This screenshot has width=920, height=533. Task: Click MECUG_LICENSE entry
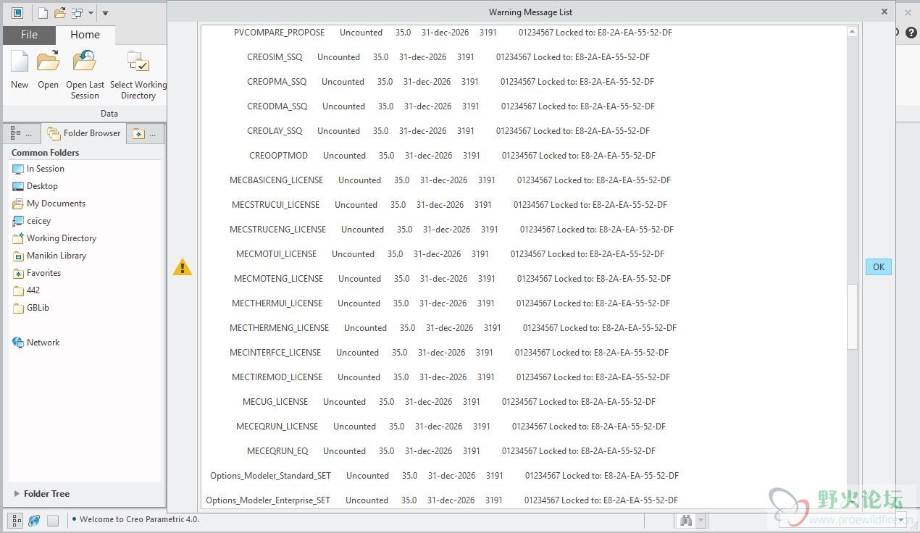coord(449,402)
